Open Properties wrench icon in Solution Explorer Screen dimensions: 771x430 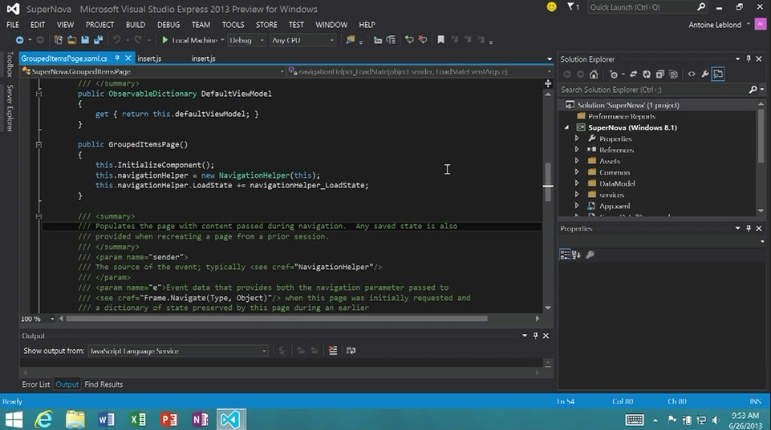point(704,74)
